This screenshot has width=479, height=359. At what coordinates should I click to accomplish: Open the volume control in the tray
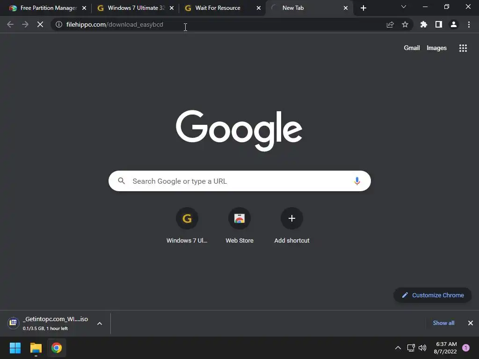tap(422, 348)
